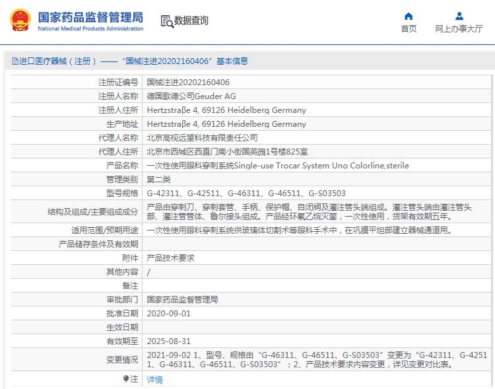Select 国家药品监督管理局 in 审批部门 row
Screen dimensions: 495x389
click(x=182, y=300)
